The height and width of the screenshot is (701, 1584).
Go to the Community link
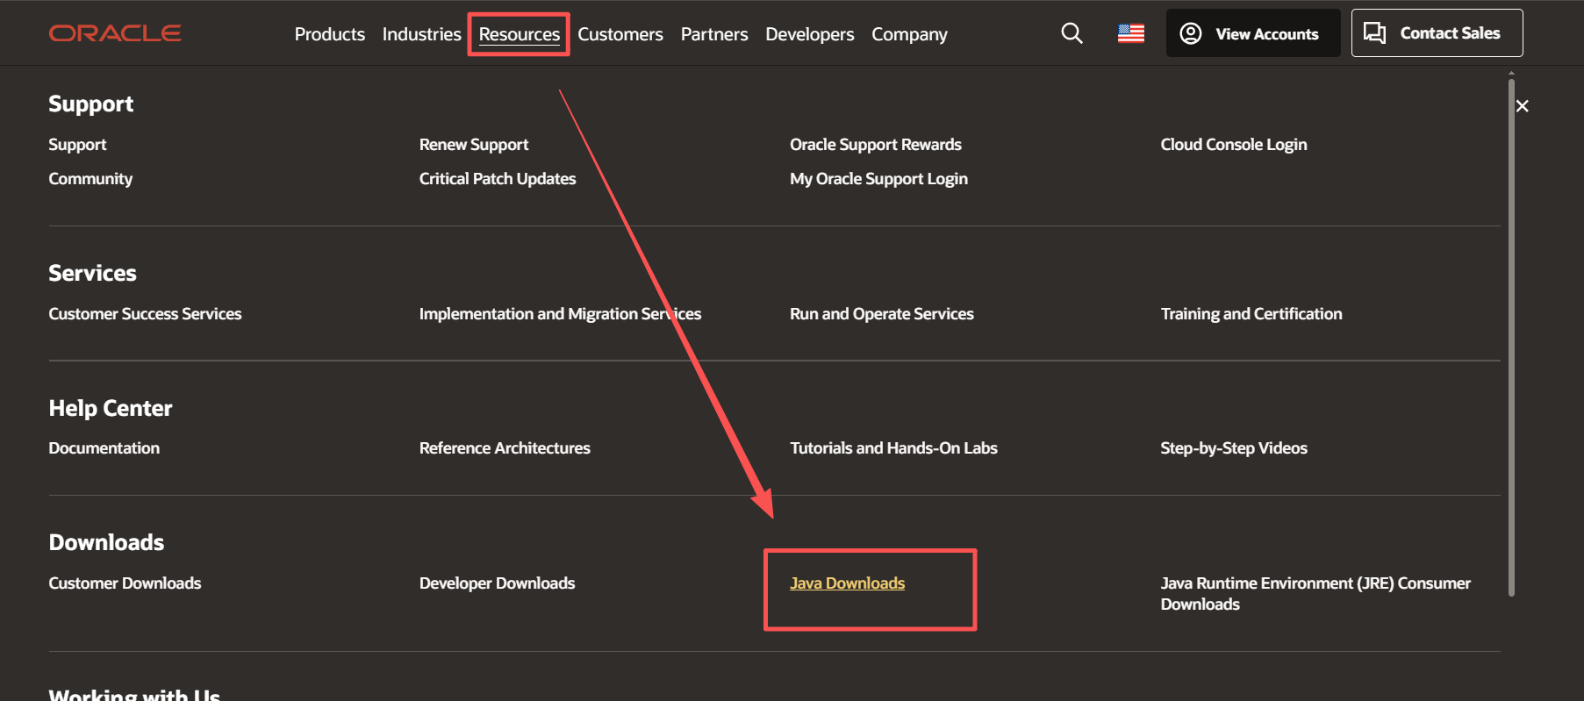(90, 179)
